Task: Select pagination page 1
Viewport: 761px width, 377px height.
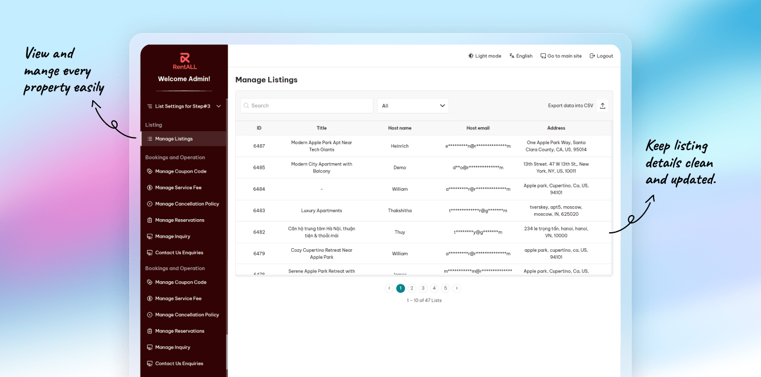Action: [x=401, y=288]
